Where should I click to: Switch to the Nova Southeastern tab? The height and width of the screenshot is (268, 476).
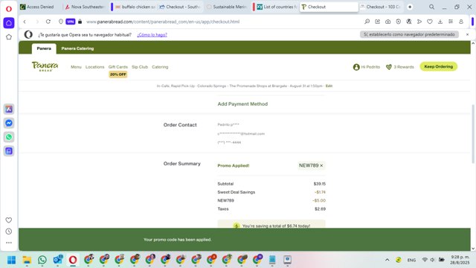85,7
